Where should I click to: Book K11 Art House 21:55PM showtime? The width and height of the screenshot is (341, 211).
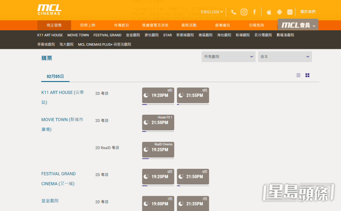click(x=193, y=95)
